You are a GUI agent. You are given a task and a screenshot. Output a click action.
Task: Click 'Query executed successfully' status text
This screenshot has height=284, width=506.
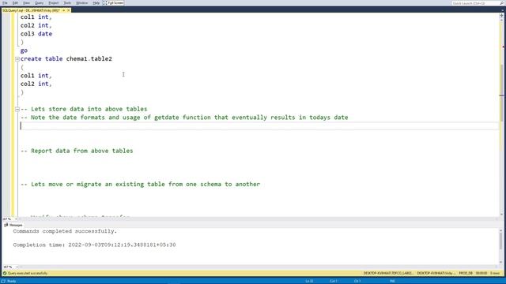28,273
